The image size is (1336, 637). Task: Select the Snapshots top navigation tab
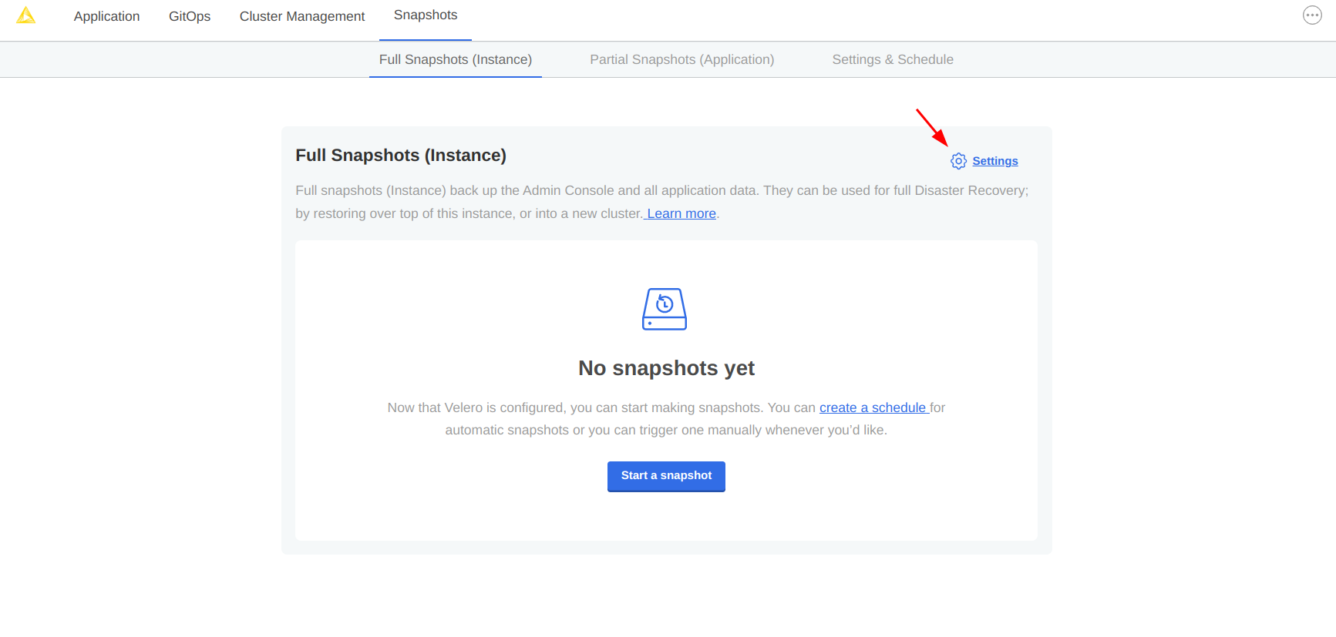pos(426,15)
